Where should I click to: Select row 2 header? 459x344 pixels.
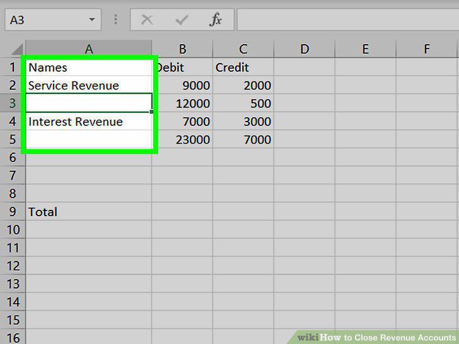13,85
